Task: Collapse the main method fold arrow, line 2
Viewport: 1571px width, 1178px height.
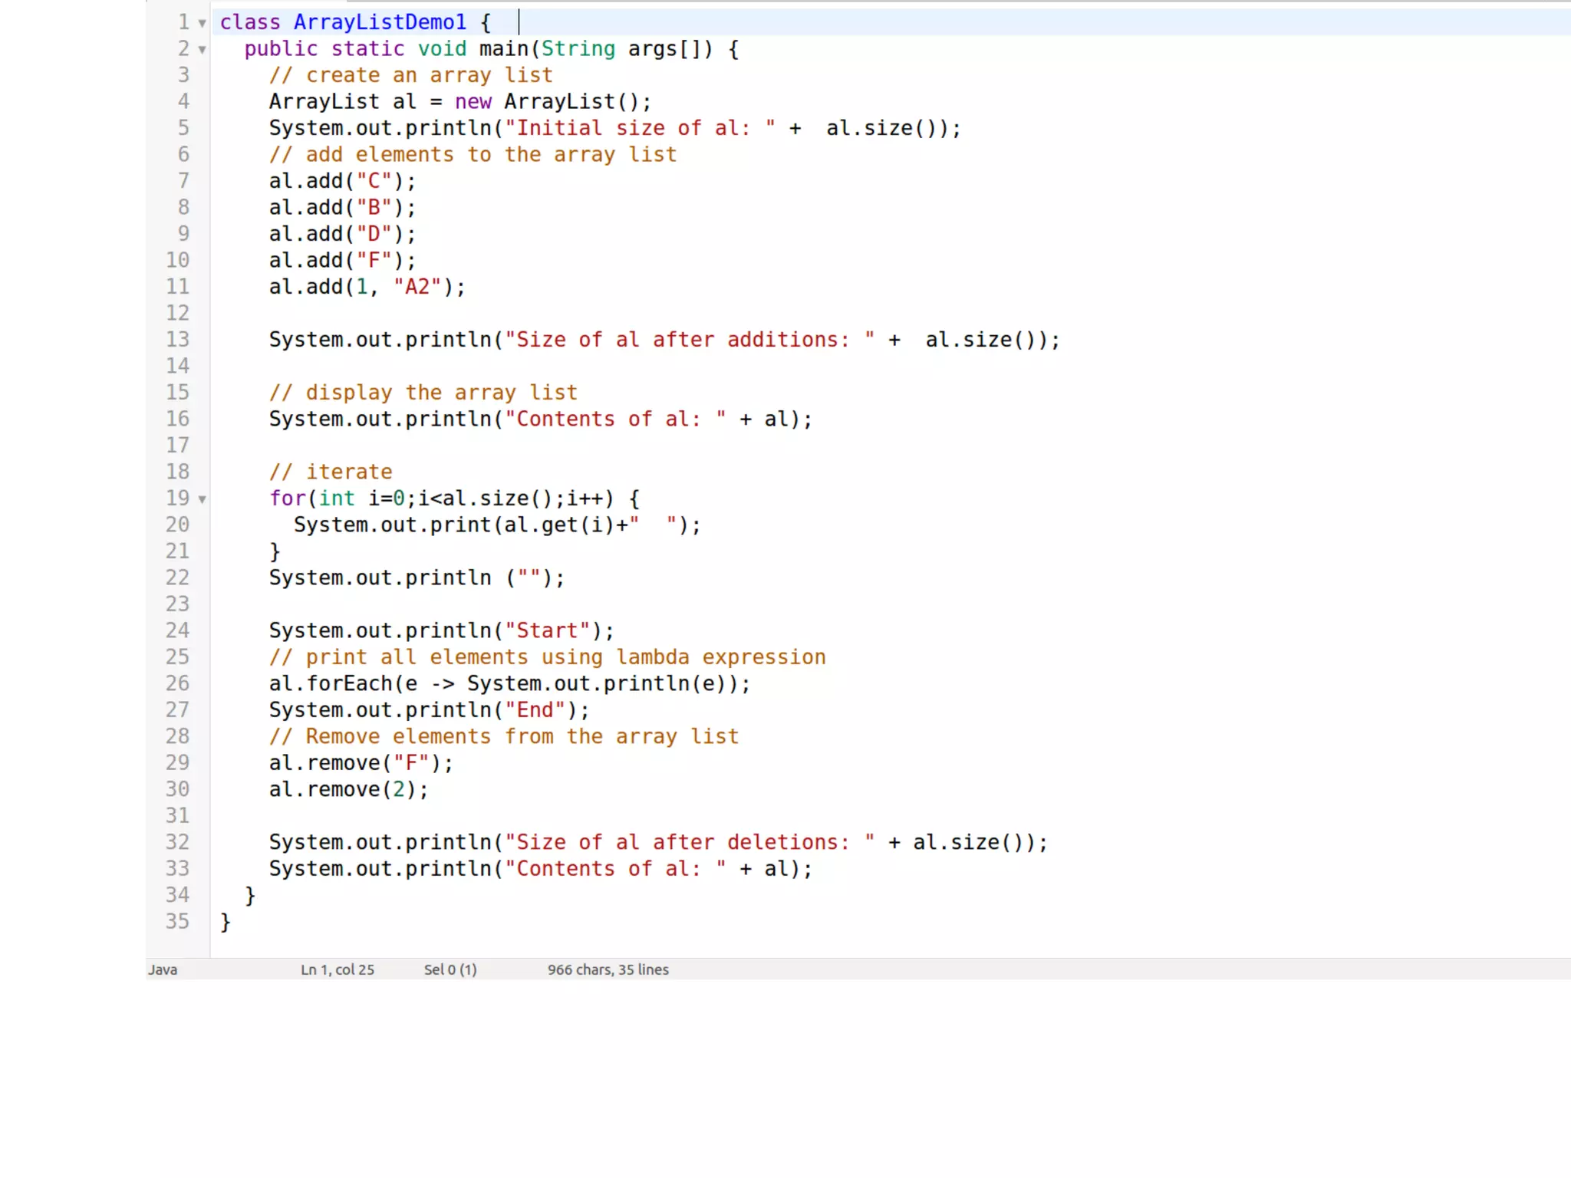Action: (x=202, y=50)
